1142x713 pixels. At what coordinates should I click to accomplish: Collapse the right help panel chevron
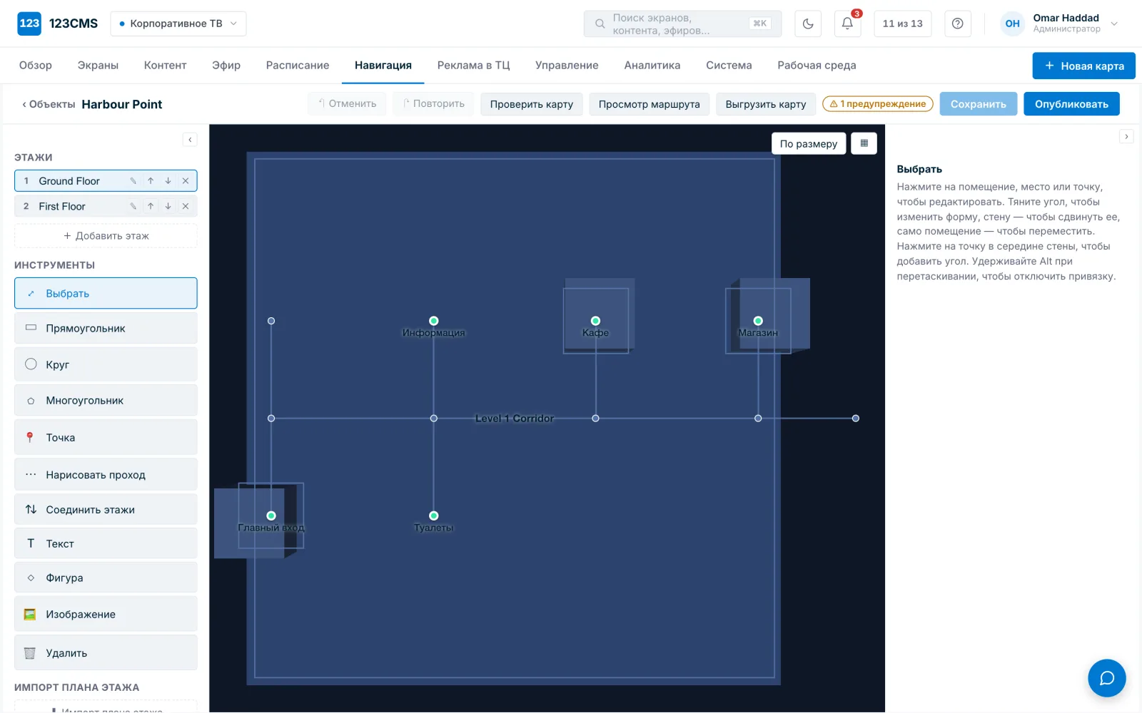pyautogui.click(x=1126, y=136)
